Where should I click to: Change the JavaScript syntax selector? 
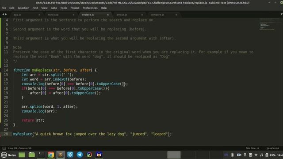[x=273, y=148]
